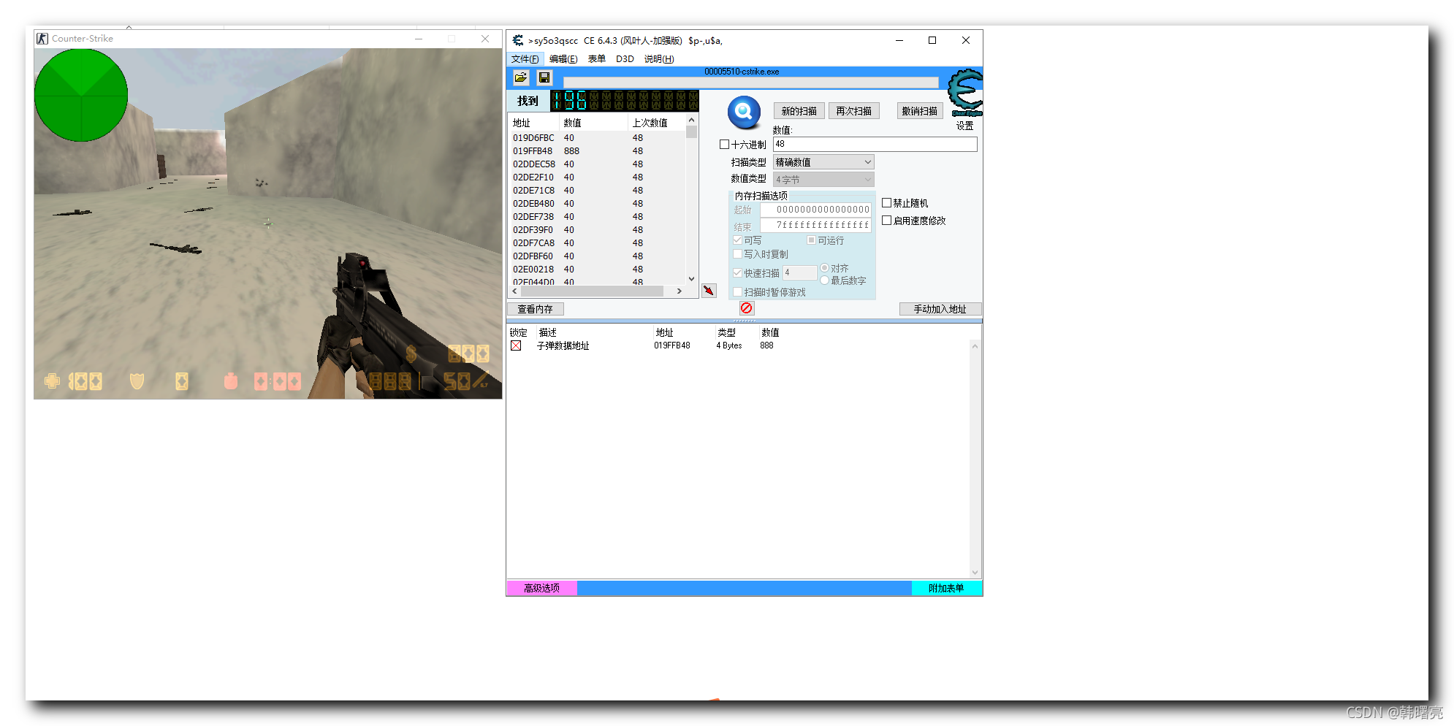
Task: Select result address 019D6FBC
Action: [x=533, y=138]
